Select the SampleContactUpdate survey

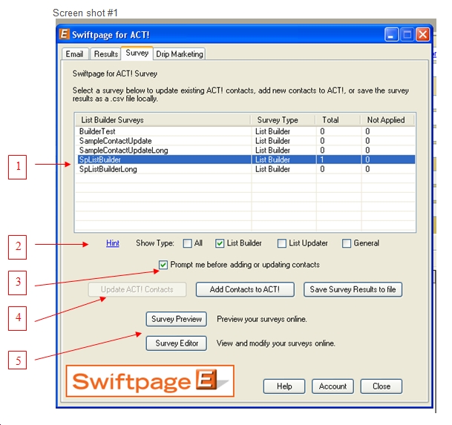point(245,141)
